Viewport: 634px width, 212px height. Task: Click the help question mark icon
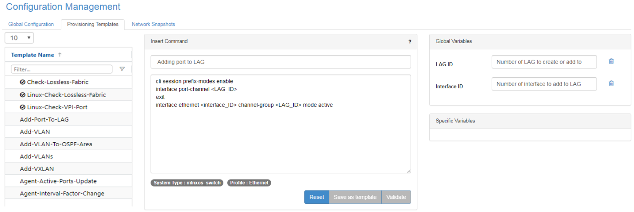410,42
